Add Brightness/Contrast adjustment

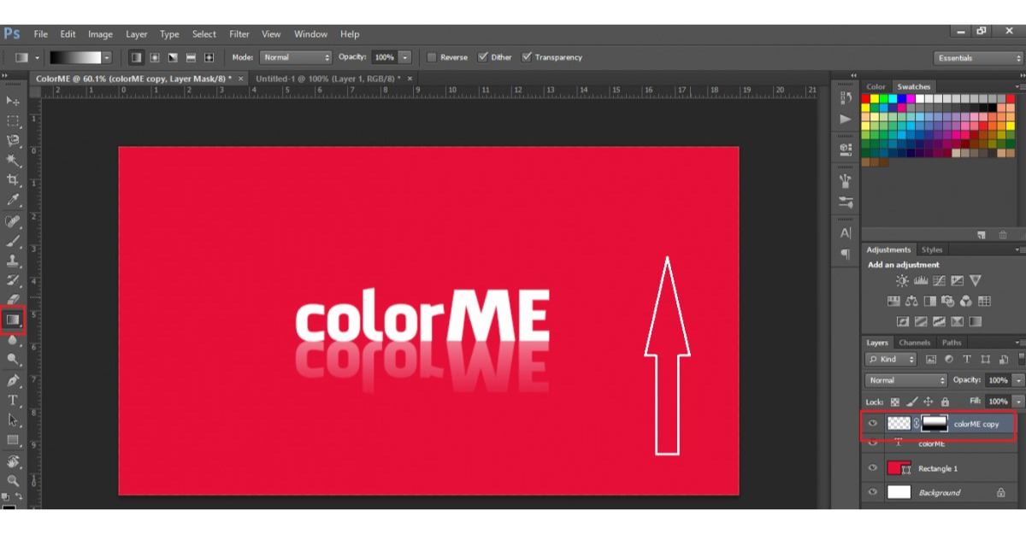click(902, 280)
